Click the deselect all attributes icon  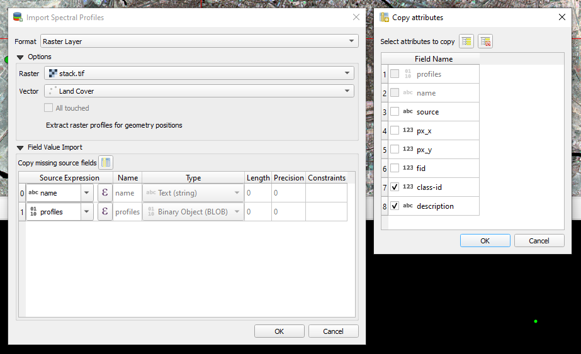coord(485,41)
